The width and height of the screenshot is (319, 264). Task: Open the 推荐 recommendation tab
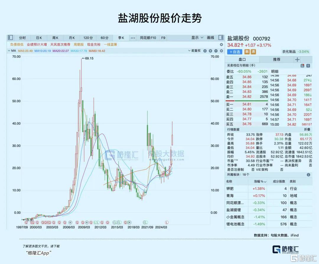[276, 59]
